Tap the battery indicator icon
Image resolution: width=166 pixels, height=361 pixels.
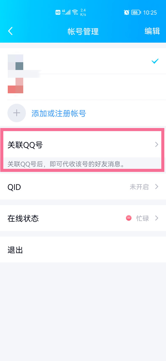(136, 12)
